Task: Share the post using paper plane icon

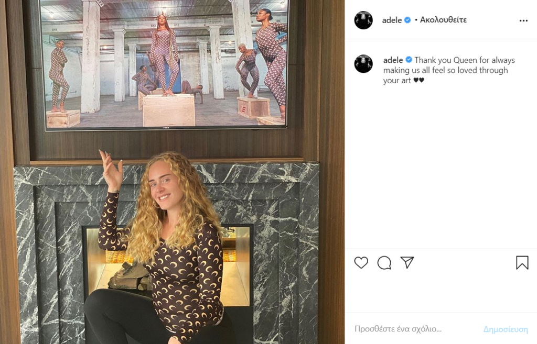Action: pos(407,262)
